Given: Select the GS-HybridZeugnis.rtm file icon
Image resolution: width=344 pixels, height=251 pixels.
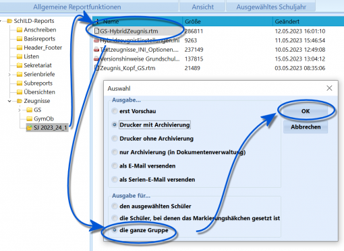Looking at the screenshot, I should (x=96, y=31).
